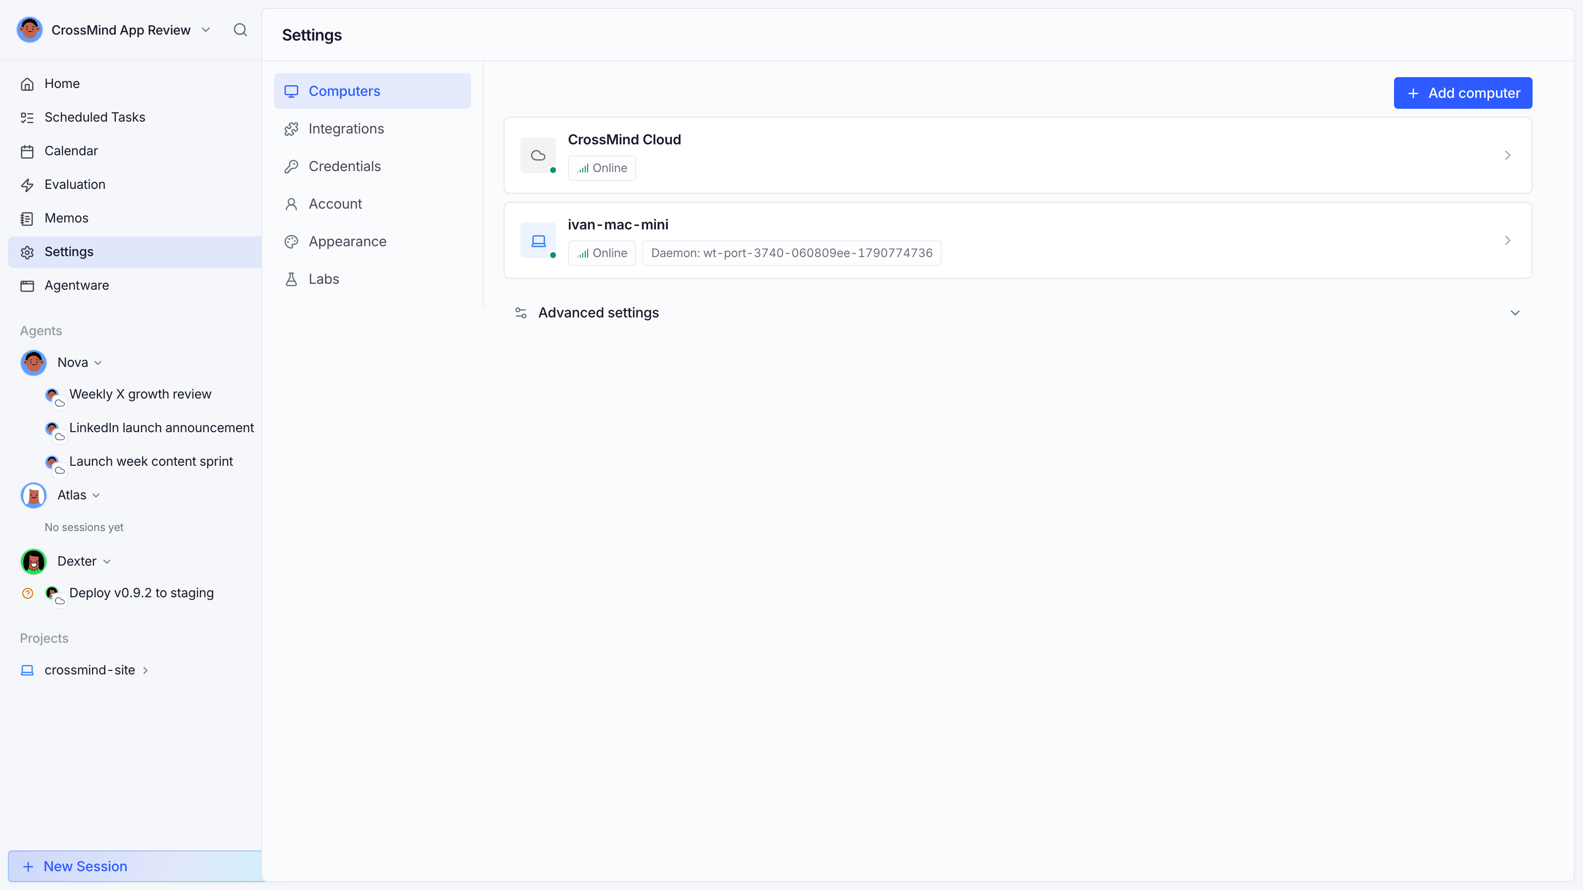Click Online status badge of ivan-mac-mini
The image size is (1583, 890).
[602, 253]
